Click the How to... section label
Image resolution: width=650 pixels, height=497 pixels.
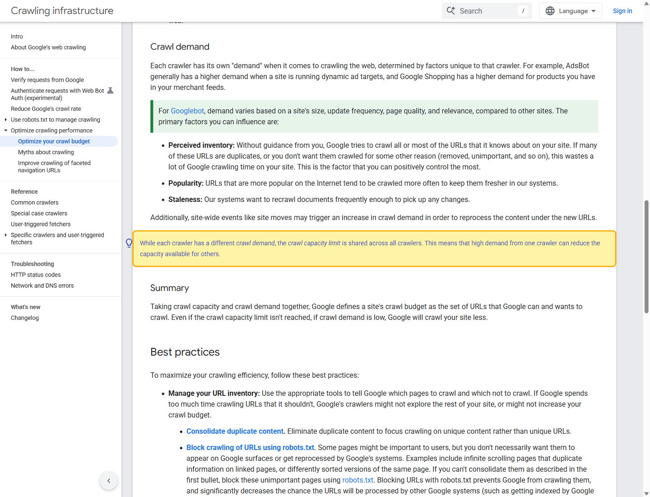pyautogui.click(x=23, y=69)
